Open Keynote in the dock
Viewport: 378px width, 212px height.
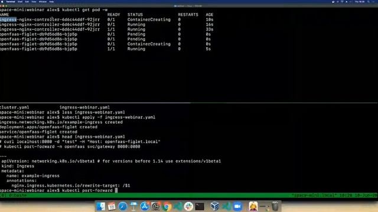(133, 206)
